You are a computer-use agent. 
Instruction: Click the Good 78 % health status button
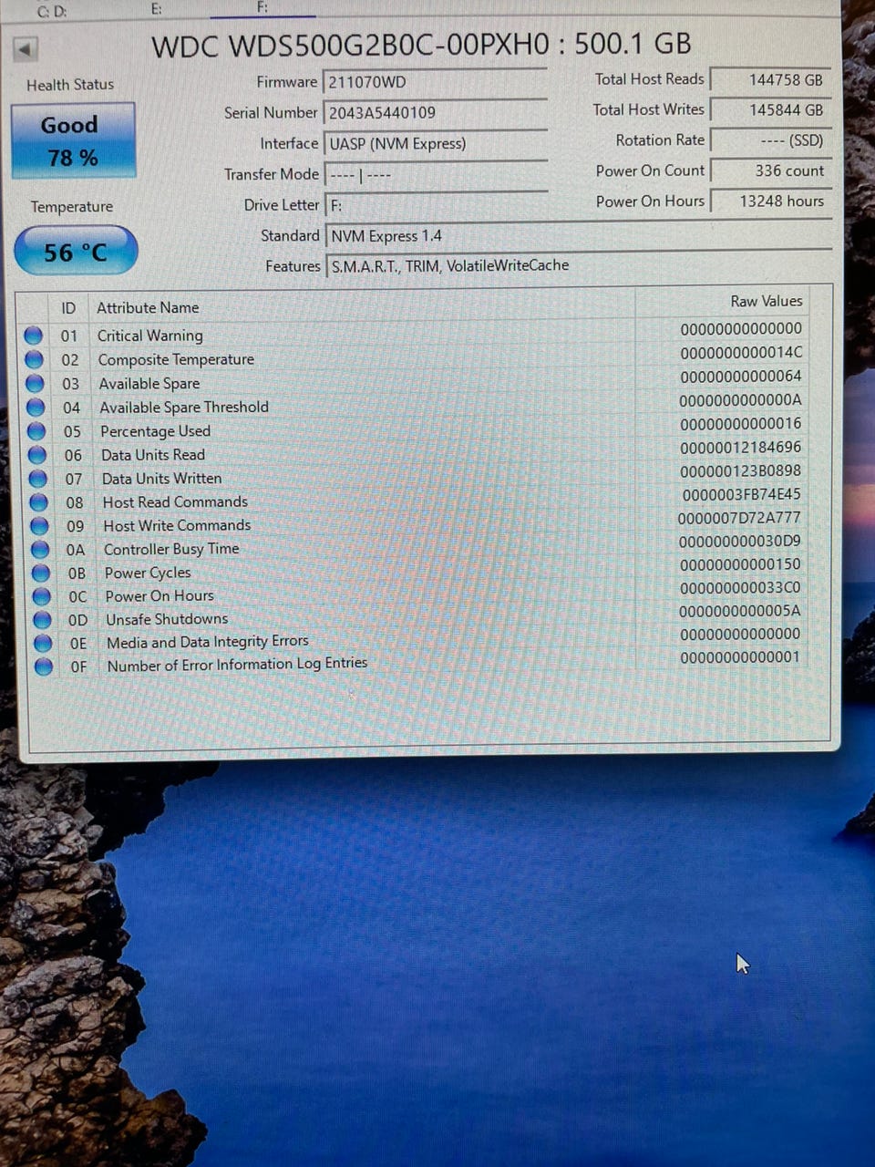[73, 140]
